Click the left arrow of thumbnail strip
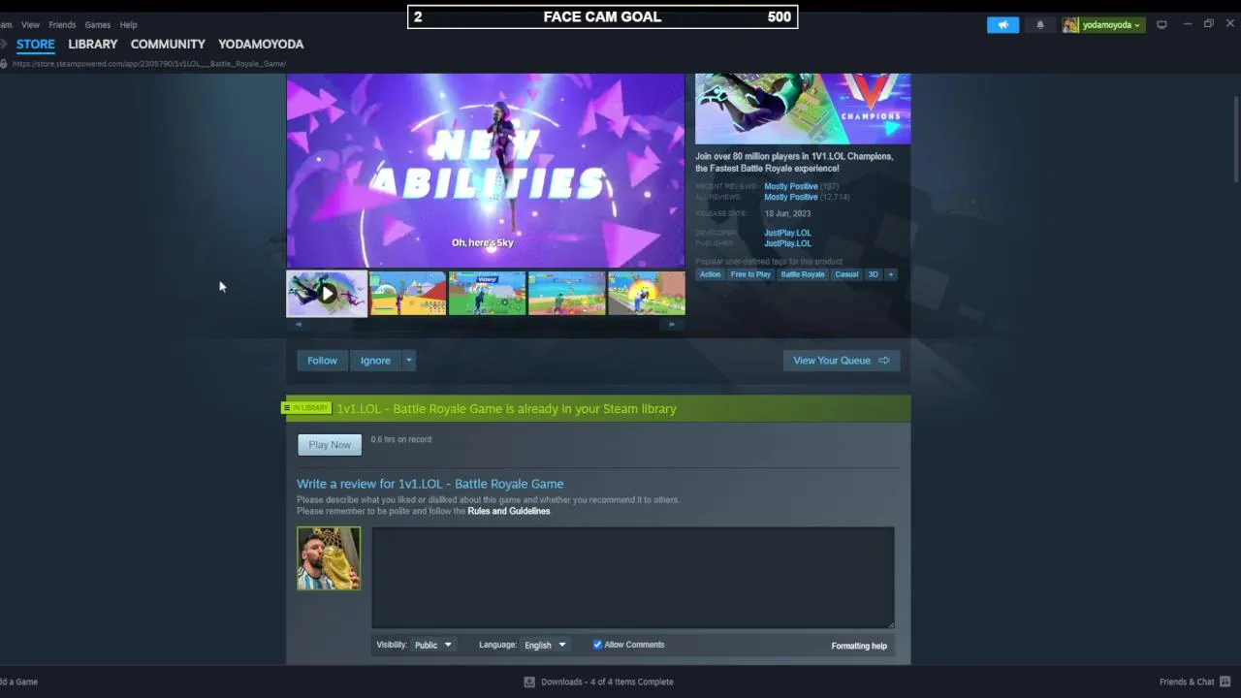Screen dimensions: 1241x698 pyautogui.click(x=298, y=325)
